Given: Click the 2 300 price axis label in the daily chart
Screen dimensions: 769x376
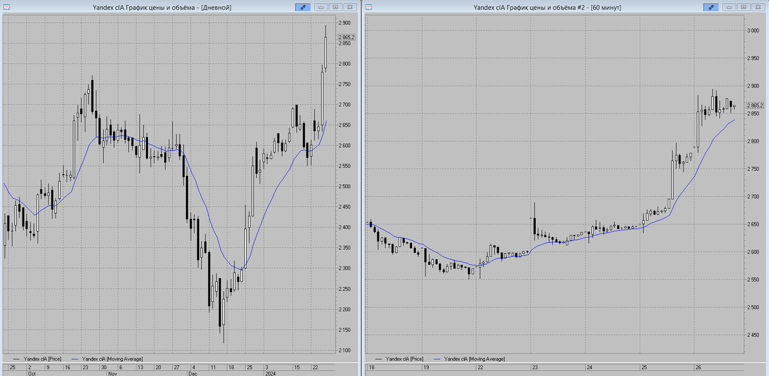Looking at the screenshot, I should pyautogui.click(x=345, y=269).
